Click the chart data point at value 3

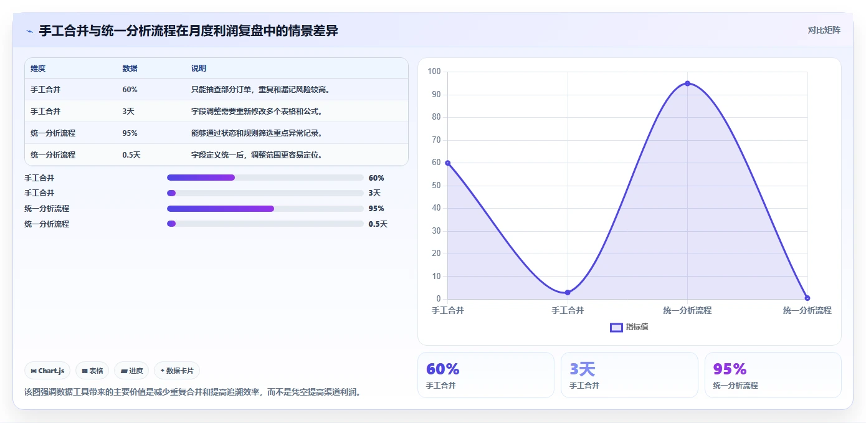click(568, 292)
